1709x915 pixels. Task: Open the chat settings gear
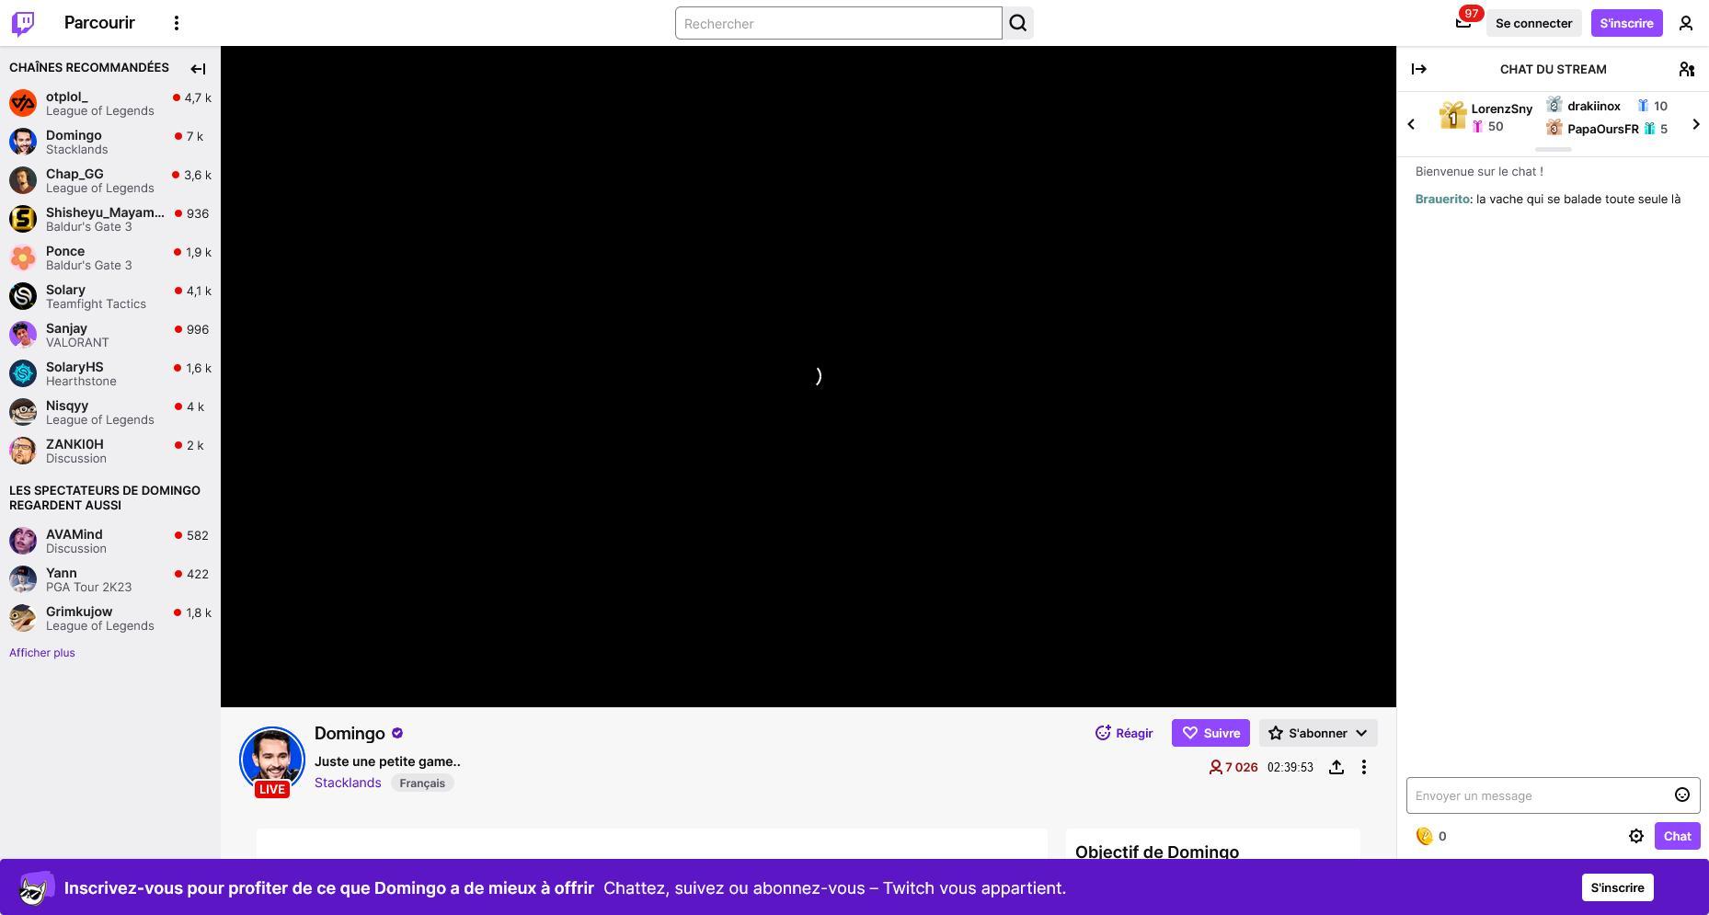click(x=1636, y=836)
